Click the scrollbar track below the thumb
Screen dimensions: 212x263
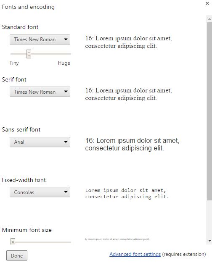[209, 219]
